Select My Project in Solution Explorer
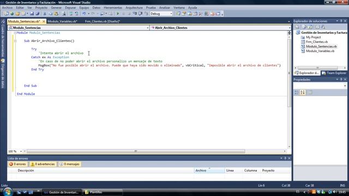349x196 pixels. pos(314,38)
